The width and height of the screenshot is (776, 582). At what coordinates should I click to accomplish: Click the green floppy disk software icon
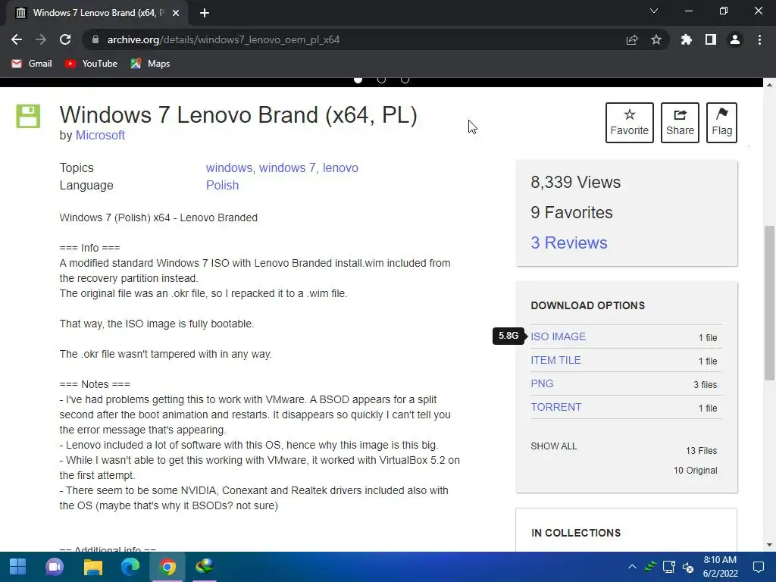pyautogui.click(x=28, y=116)
